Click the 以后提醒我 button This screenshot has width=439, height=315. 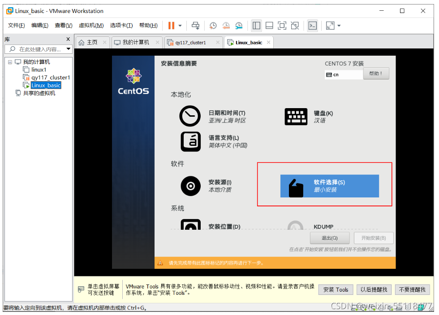point(374,290)
